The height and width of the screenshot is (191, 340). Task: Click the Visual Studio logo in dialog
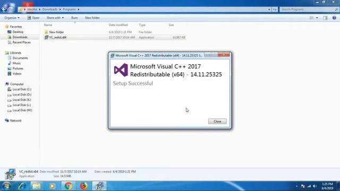121,70
